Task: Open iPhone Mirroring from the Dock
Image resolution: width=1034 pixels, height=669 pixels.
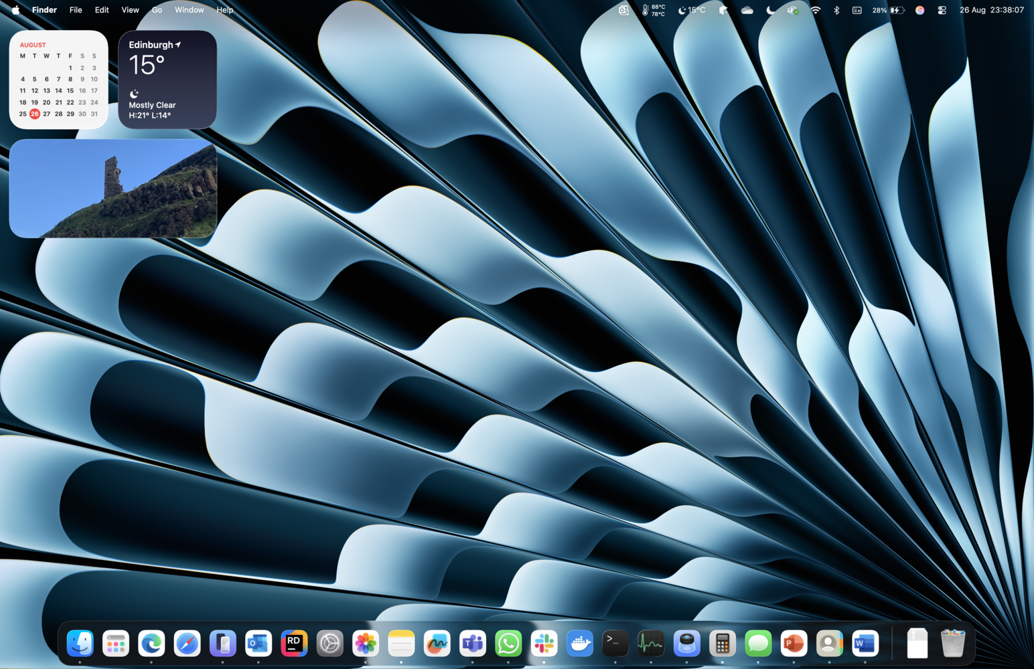Action: click(223, 644)
